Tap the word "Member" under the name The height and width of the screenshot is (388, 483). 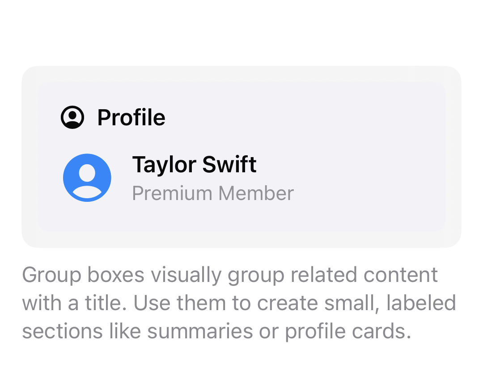[x=256, y=193]
